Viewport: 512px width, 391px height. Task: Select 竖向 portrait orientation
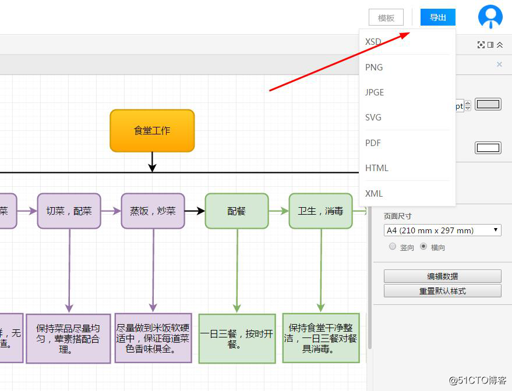pyautogui.click(x=393, y=247)
